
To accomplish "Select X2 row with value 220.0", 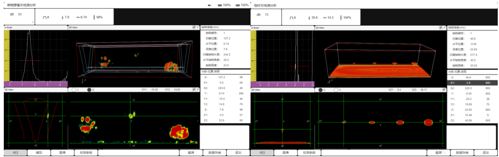I will click(472, 88).
